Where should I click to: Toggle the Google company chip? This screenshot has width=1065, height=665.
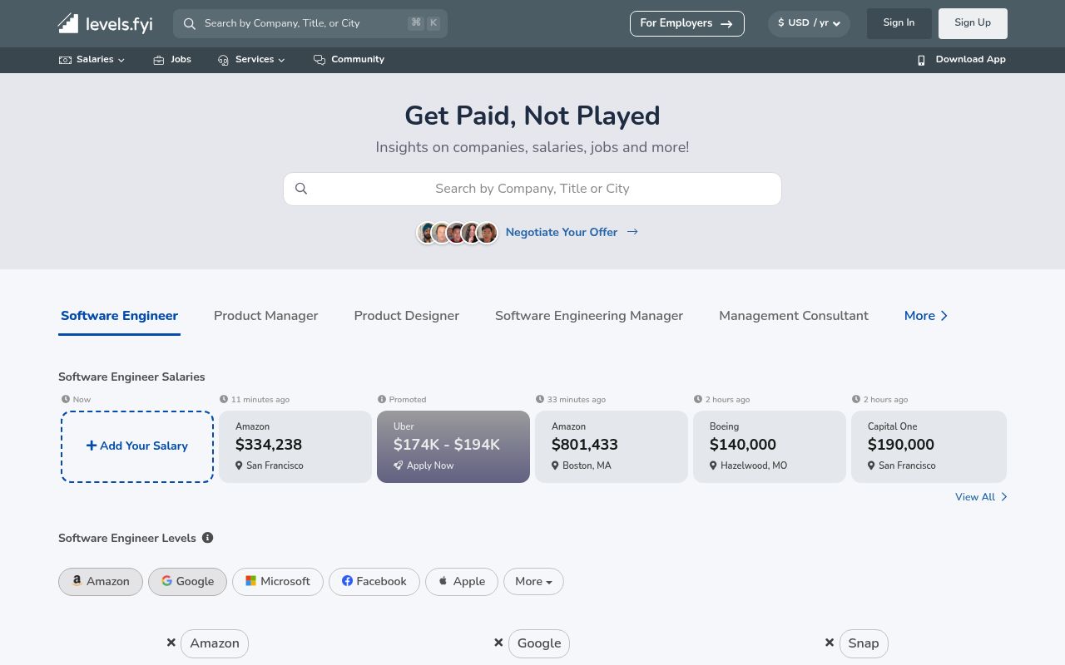(x=187, y=581)
